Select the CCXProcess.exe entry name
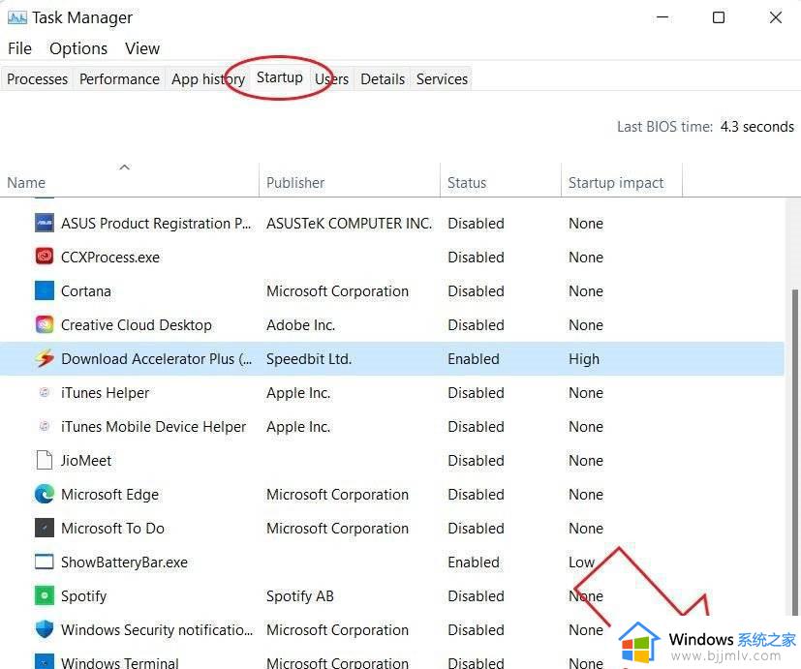 pos(109,257)
